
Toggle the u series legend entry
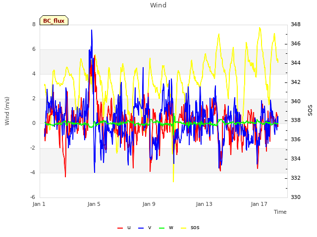click(x=124, y=228)
